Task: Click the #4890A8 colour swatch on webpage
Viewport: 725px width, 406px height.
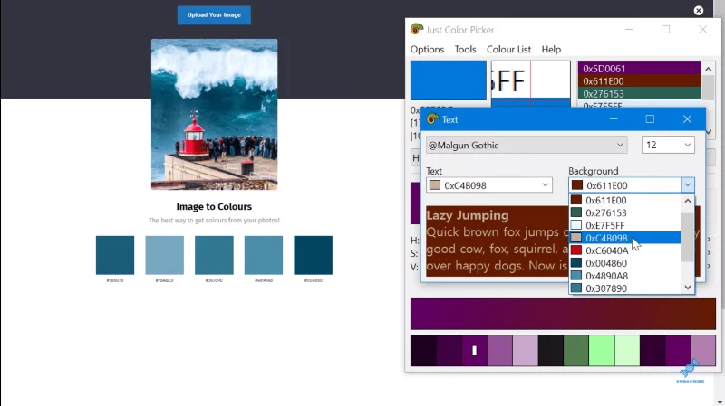Action: pyautogui.click(x=264, y=255)
